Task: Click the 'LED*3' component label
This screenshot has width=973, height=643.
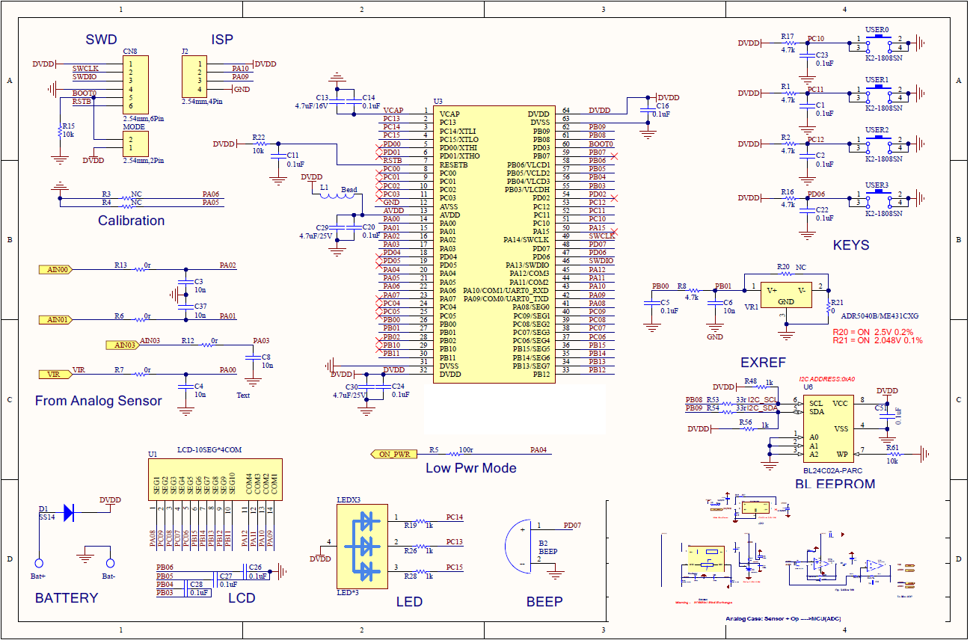Action: 349,592
